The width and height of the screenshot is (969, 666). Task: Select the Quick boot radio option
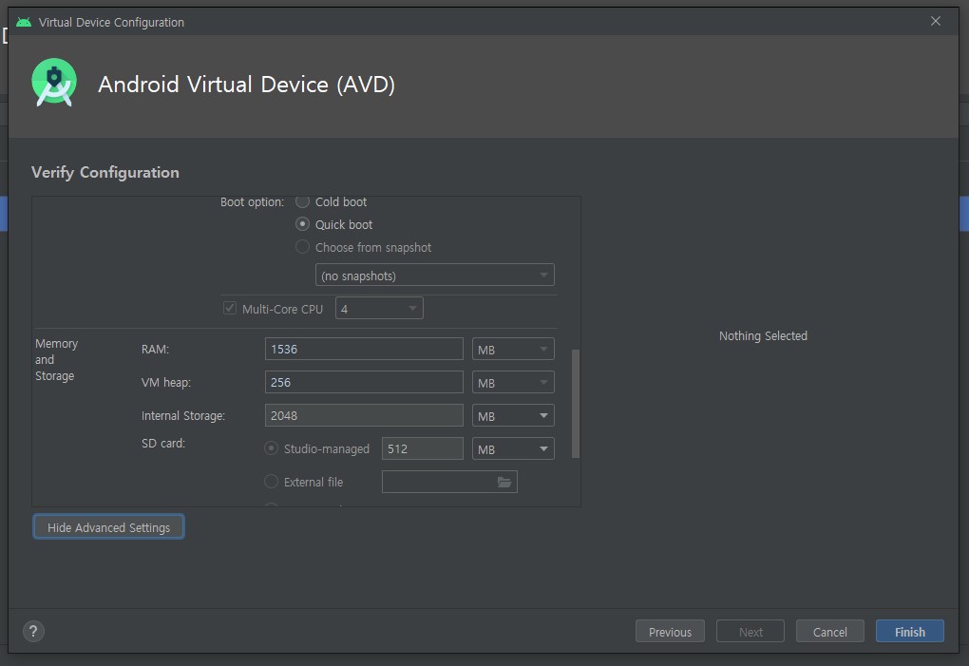click(x=302, y=223)
